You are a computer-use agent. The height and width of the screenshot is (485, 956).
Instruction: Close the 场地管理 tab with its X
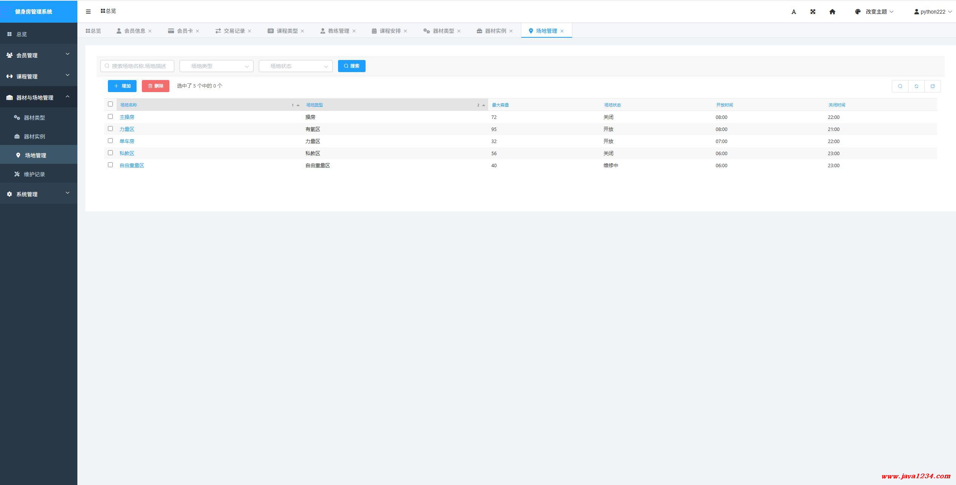click(562, 31)
